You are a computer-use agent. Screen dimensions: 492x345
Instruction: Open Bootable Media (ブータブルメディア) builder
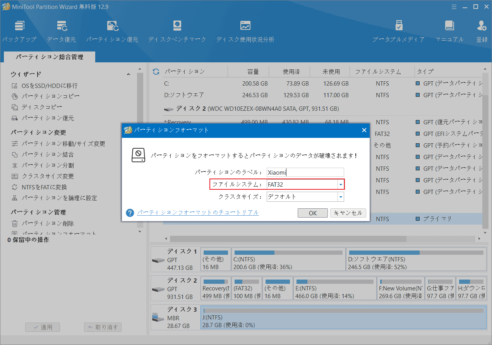[x=399, y=31]
